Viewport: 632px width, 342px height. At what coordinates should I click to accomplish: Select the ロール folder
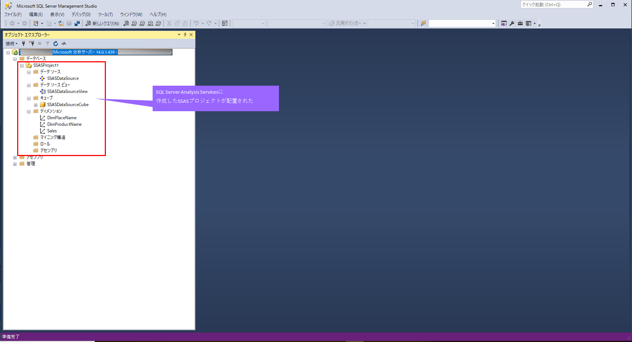click(x=45, y=144)
